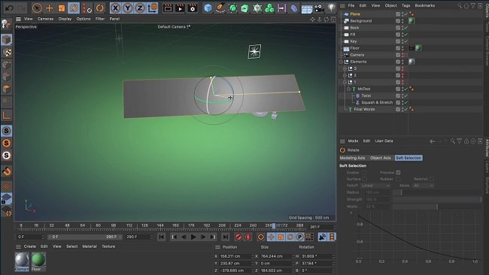Activate the Rotate tool in top toolbar
489x275 pixels.
coord(74,8)
